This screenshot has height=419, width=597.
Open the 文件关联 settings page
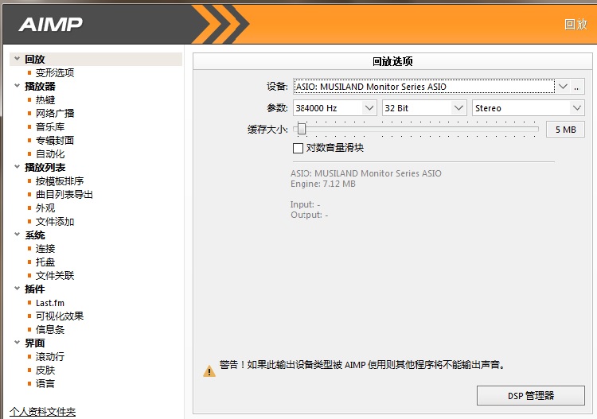coord(54,276)
